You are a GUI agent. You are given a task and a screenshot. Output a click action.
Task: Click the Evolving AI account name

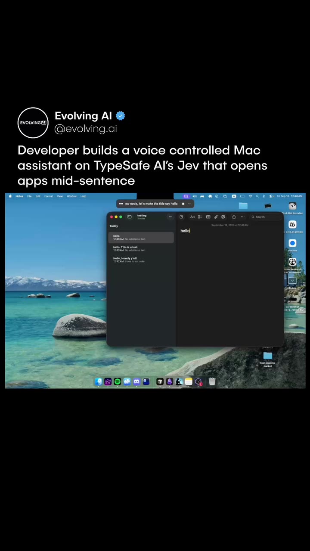[83, 116]
